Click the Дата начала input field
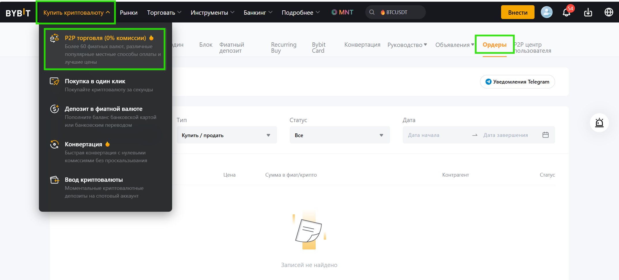 (435, 135)
